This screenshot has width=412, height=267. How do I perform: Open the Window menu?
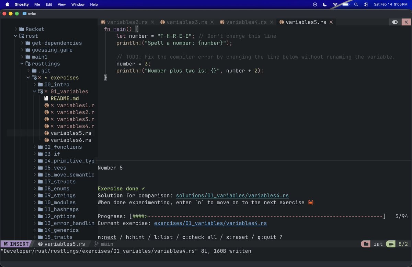78,4
